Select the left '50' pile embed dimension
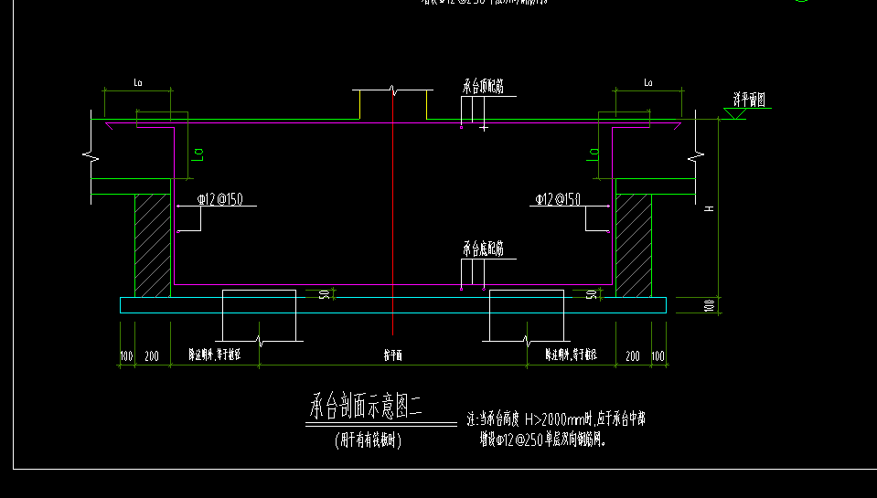Image resolution: width=877 pixels, height=498 pixels. pyautogui.click(x=324, y=294)
